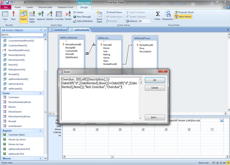This screenshot has height=165, width=230.
Task: Open the Builder tool
Action: (112, 21)
